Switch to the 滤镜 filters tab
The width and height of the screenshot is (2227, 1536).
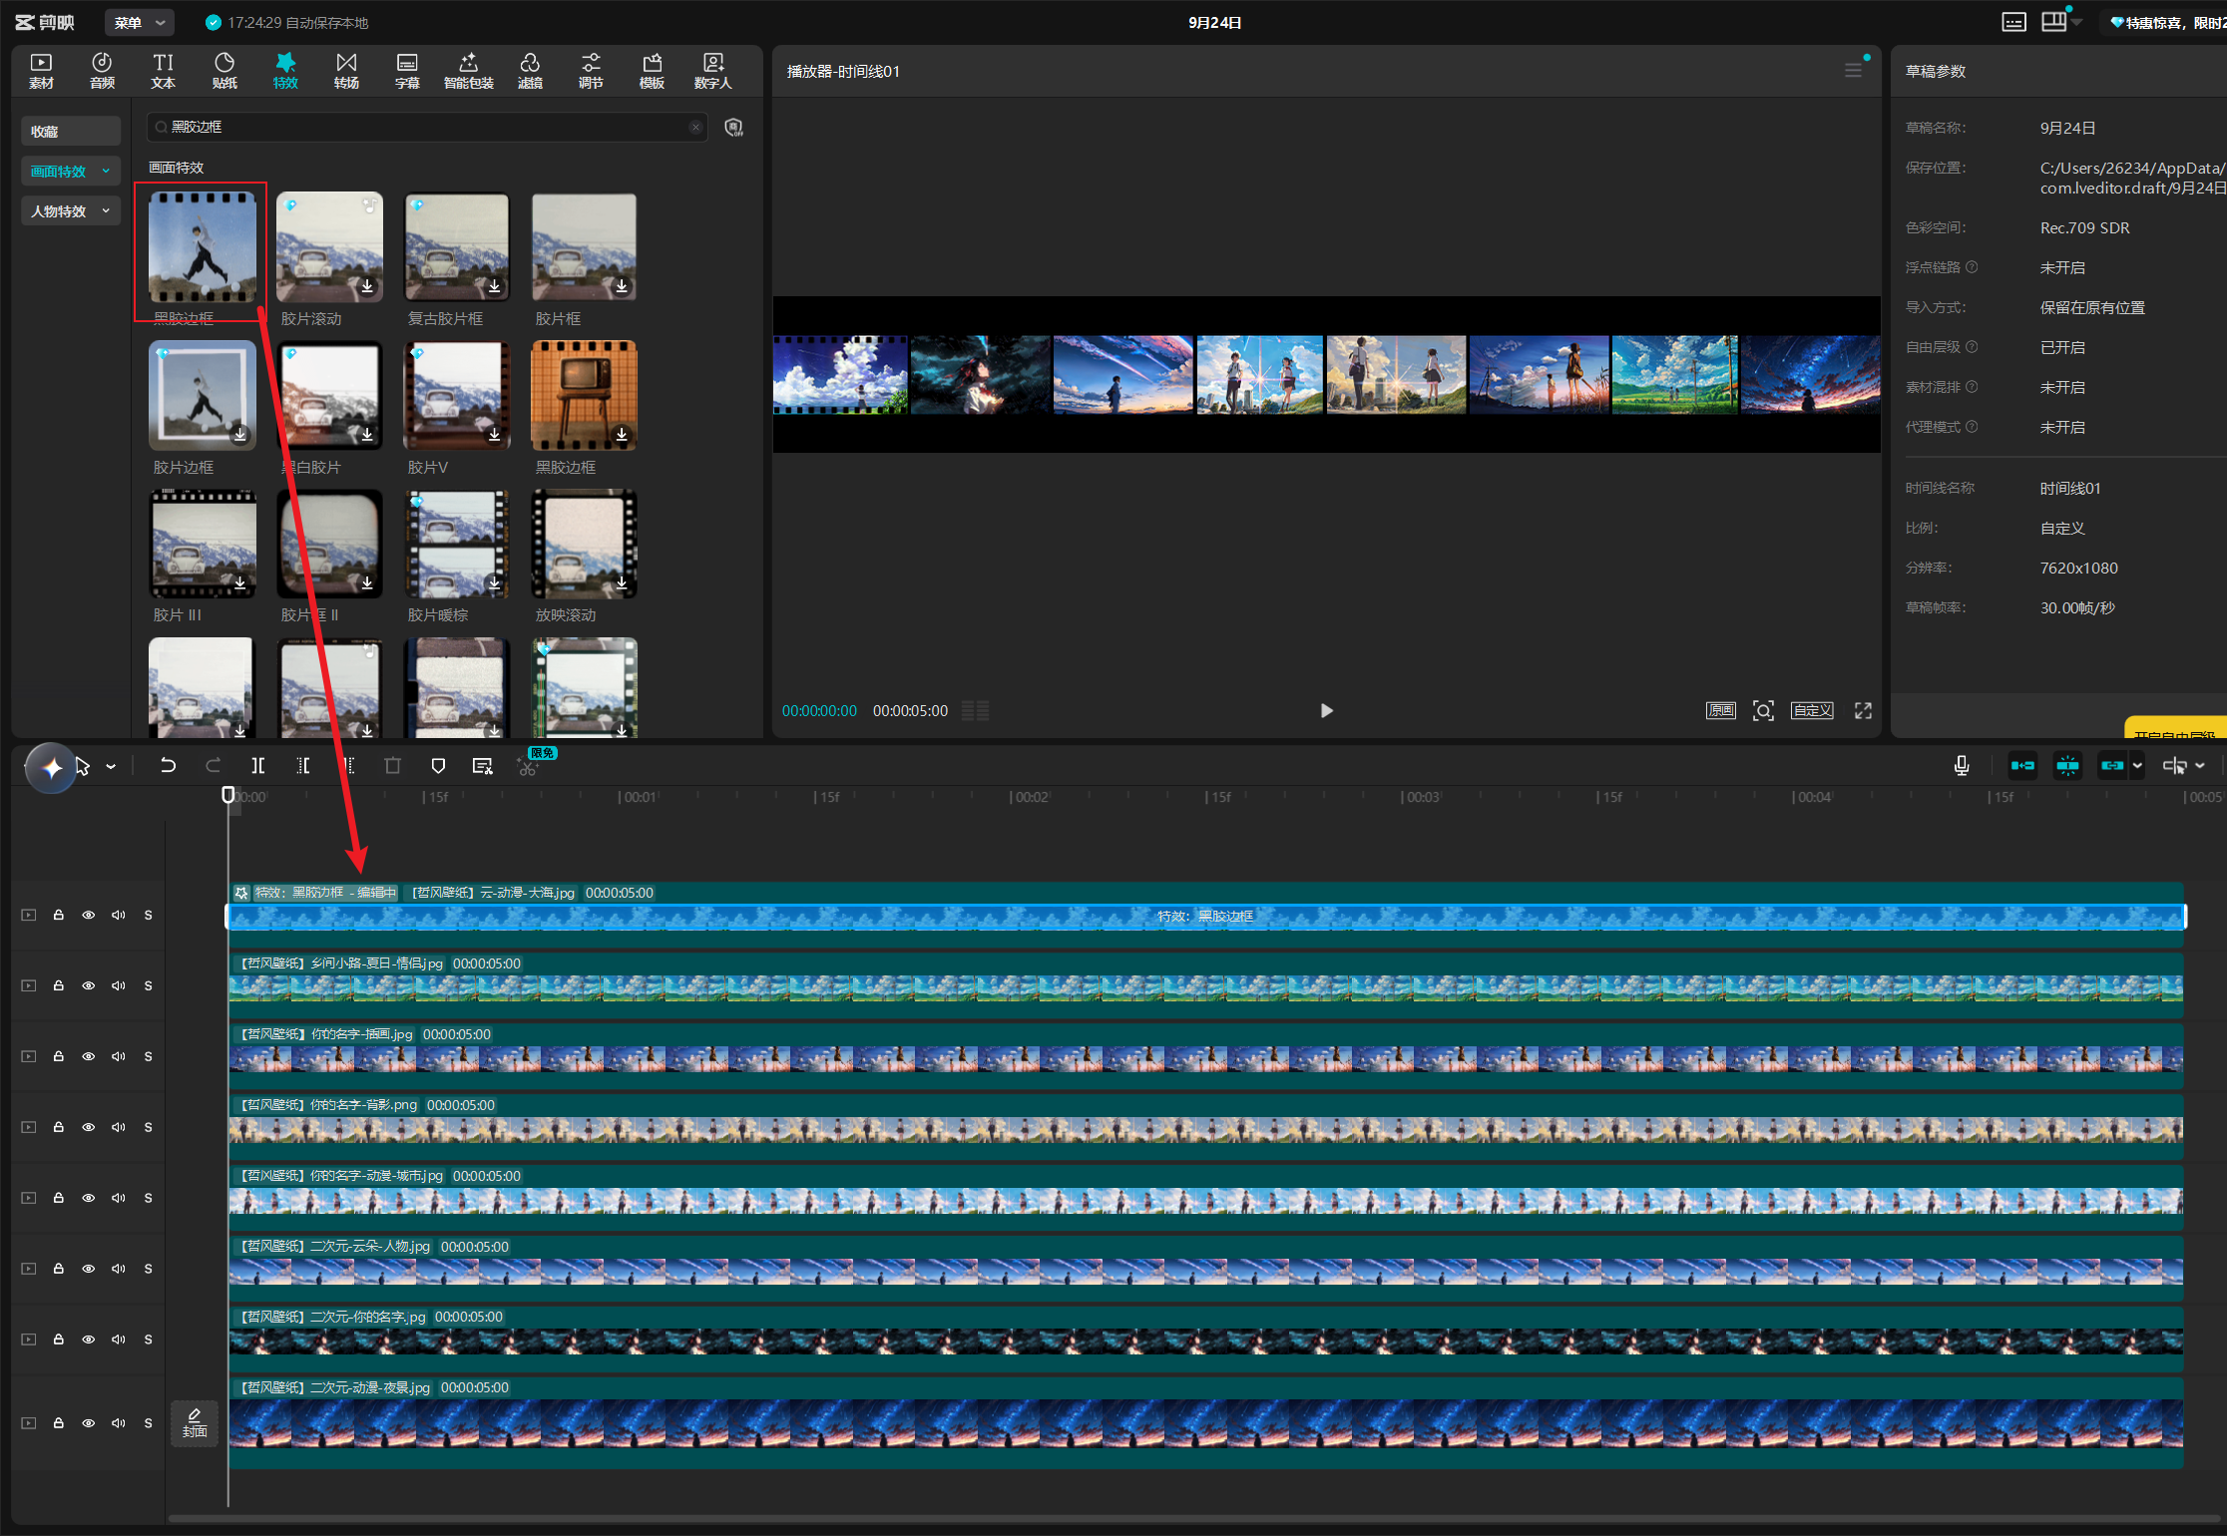click(x=530, y=71)
